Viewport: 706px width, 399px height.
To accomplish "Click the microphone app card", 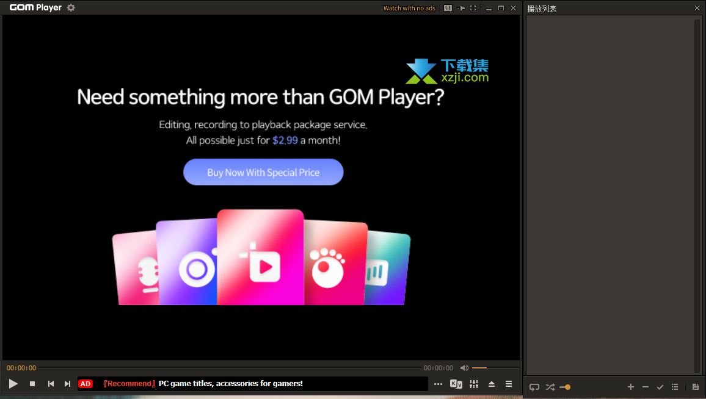I will click(136, 268).
